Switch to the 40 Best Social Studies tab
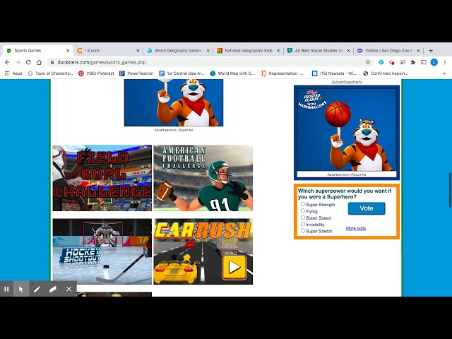The image size is (452, 339). [319, 50]
